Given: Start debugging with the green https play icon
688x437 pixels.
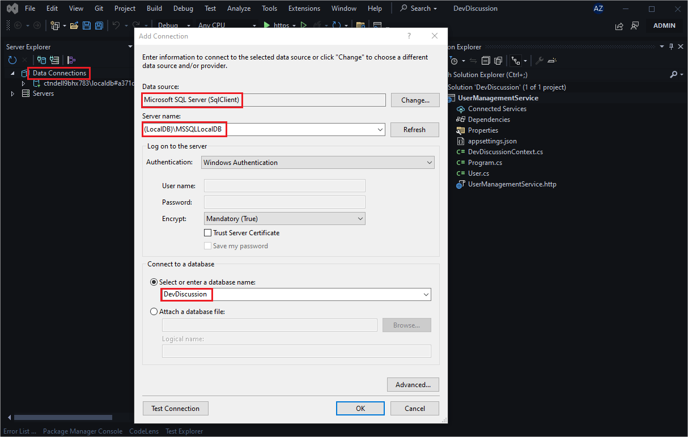Looking at the screenshot, I should tap(267, 26).
